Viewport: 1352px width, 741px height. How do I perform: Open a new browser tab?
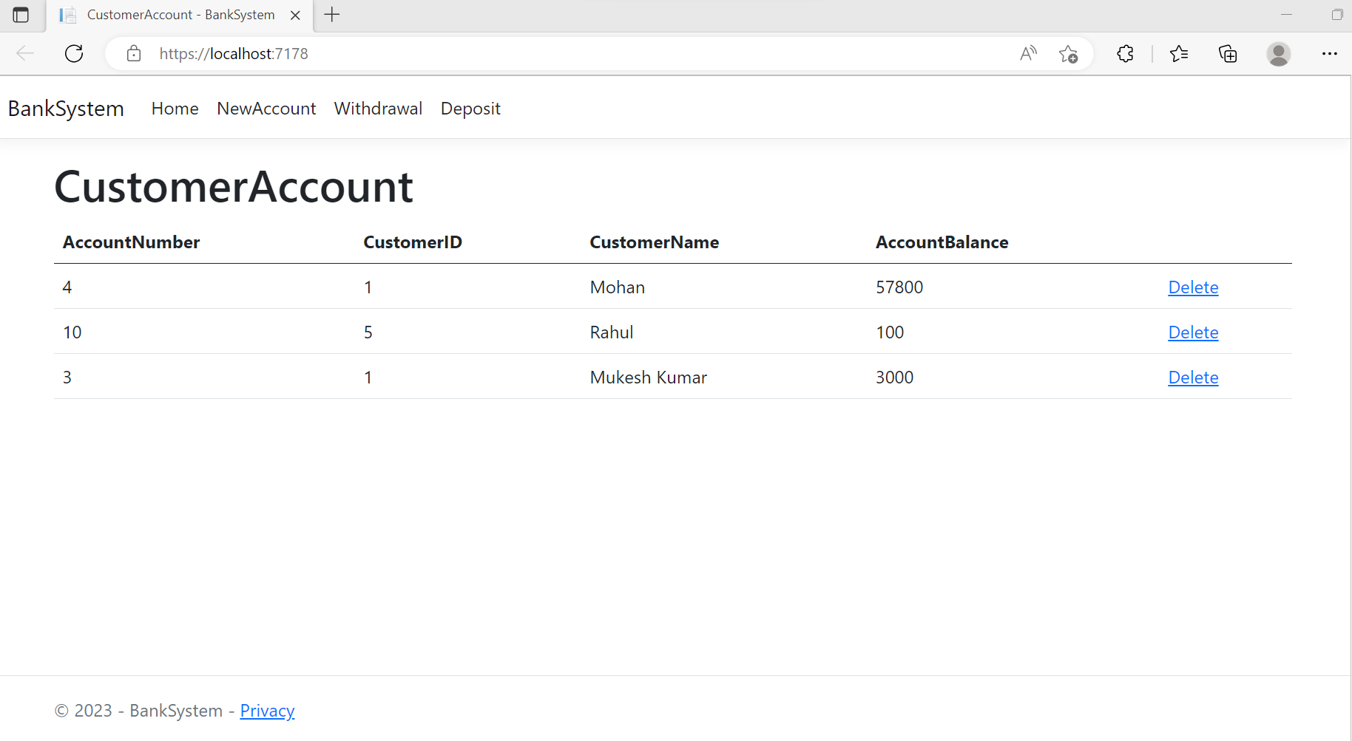click(x=331, y=14)
